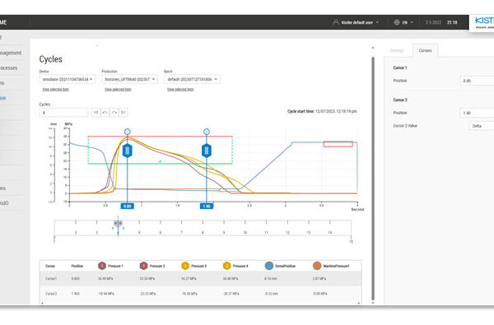Click View selected item under Production
Image resolution: width=494 pixels, height=325 pixels.
click(118, 90)
